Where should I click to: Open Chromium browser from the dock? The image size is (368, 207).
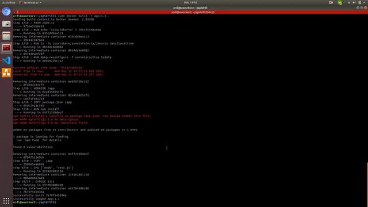click(x=6, y=11)
